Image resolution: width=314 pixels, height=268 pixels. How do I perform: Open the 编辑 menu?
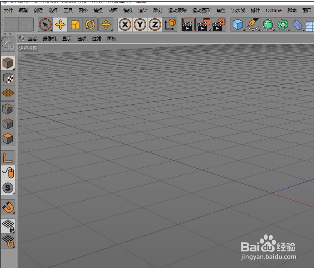pos(23,10)
